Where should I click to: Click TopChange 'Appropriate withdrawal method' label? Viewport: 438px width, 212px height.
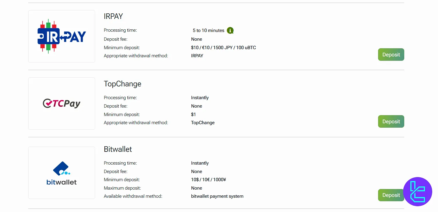[136, 123]
